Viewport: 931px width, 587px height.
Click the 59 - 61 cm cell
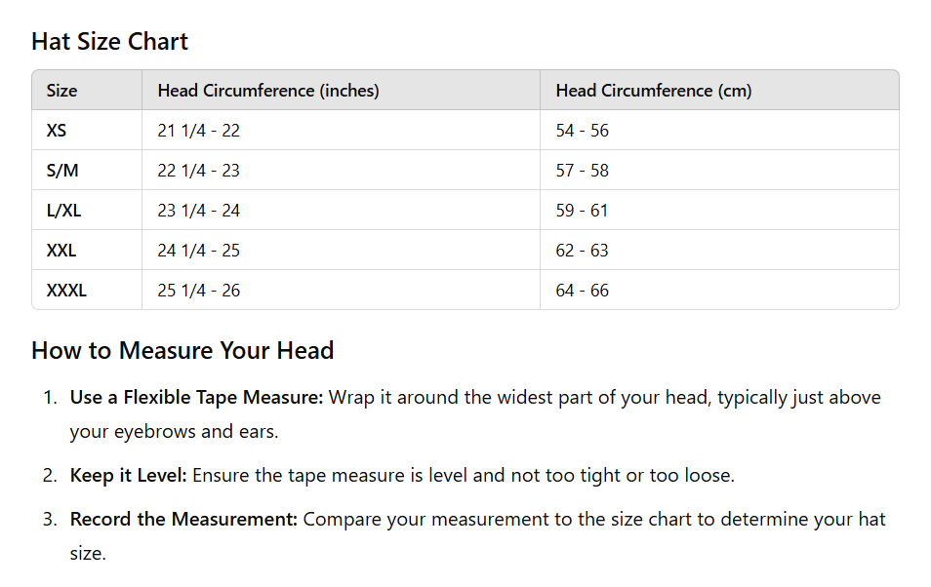582,211
